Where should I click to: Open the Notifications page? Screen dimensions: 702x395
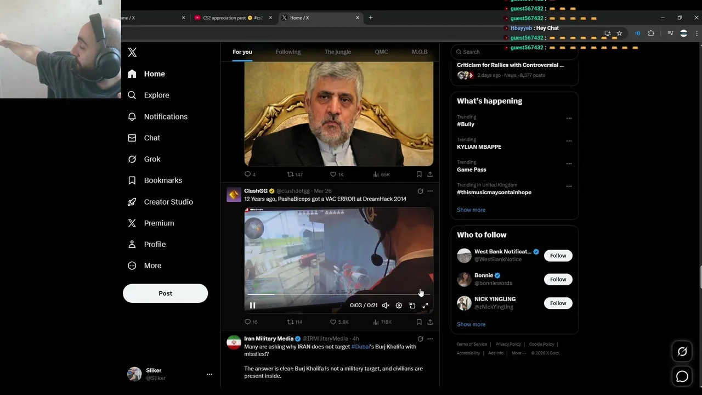pos(158,117)
